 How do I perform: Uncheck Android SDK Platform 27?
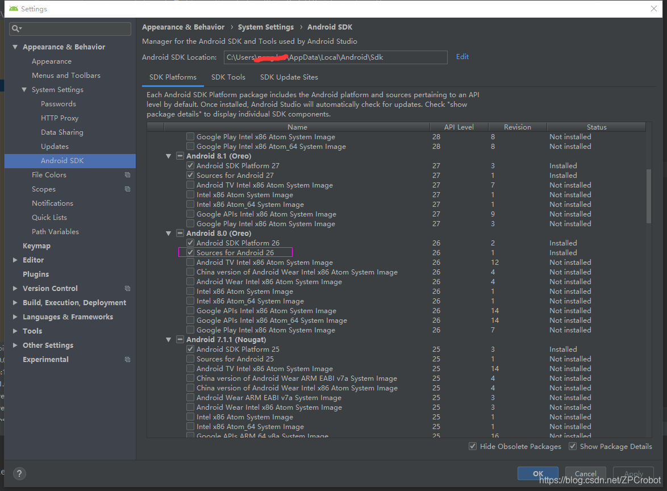(190, 165)
